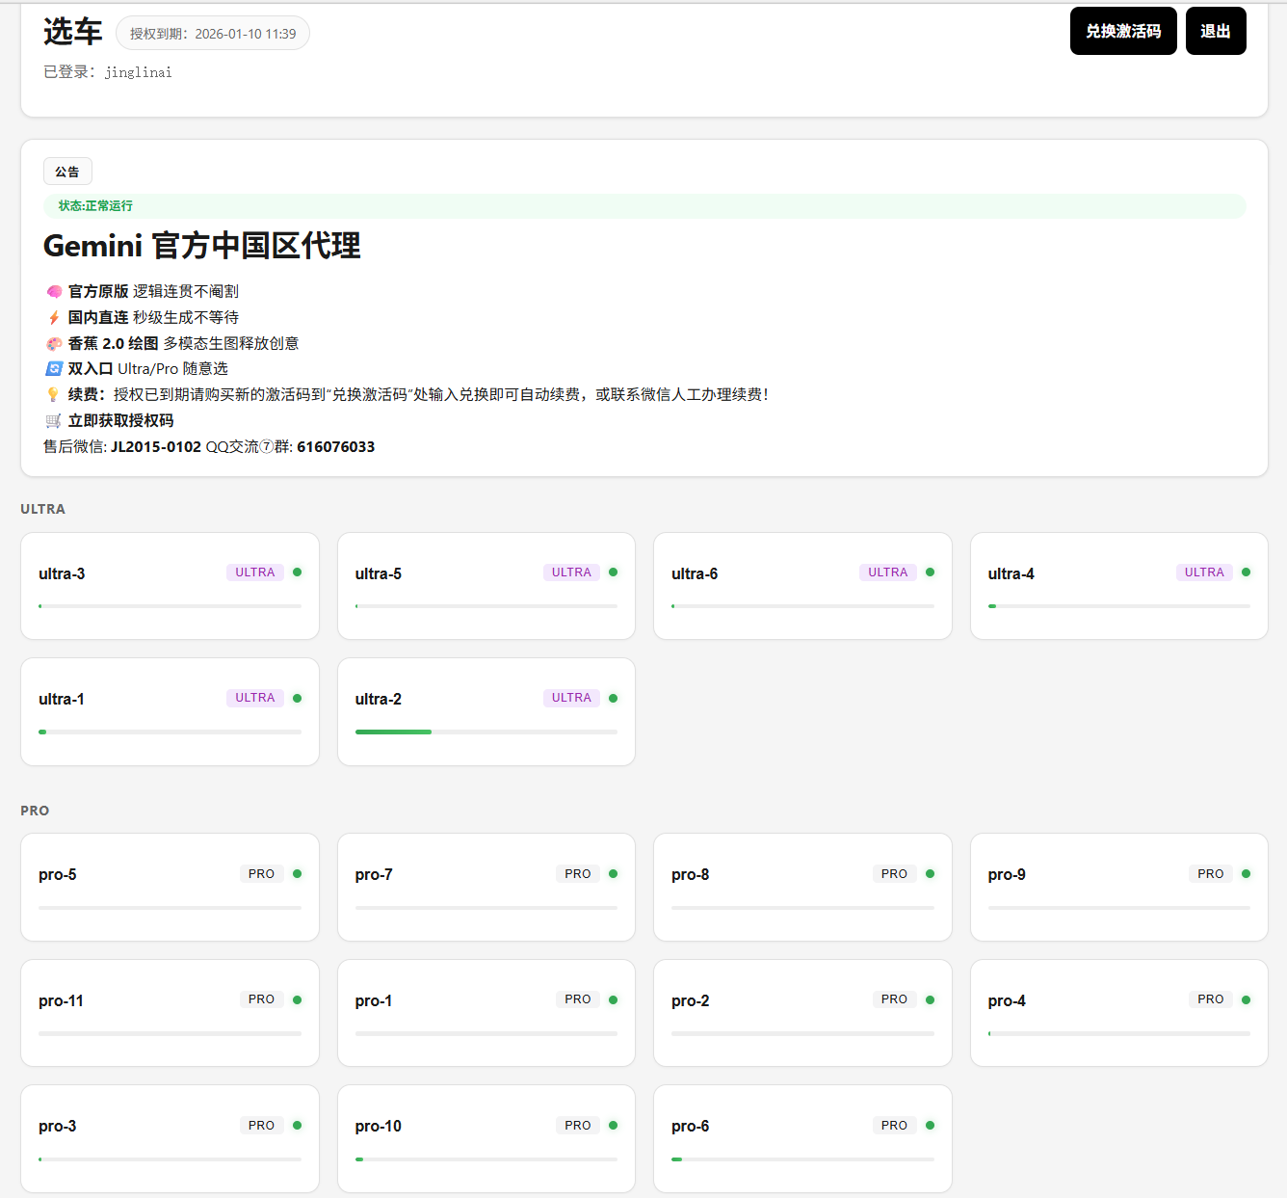Click the 状态:正常运行 status banner

coord(645,205)
